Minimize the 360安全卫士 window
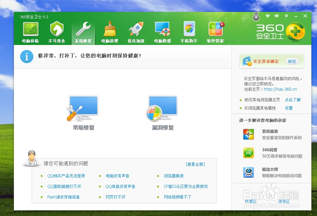The image size is (317, 216). tap(296, 16)
